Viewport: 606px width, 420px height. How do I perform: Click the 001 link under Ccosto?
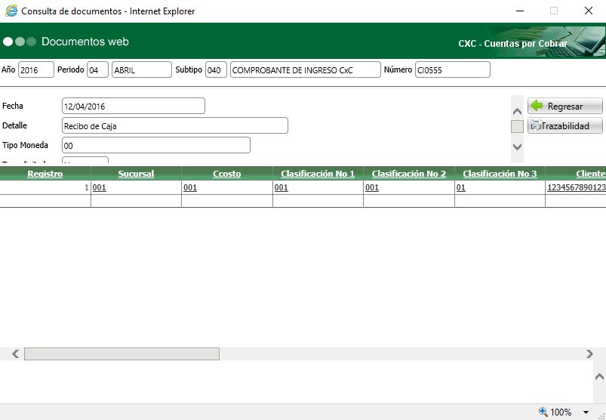click(190, 188)
